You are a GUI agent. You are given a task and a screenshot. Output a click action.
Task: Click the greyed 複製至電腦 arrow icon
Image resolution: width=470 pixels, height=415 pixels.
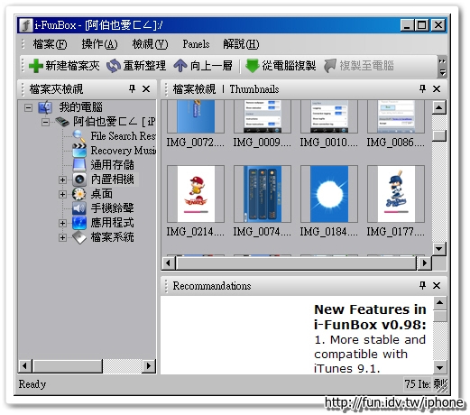[x=330, y=66]
